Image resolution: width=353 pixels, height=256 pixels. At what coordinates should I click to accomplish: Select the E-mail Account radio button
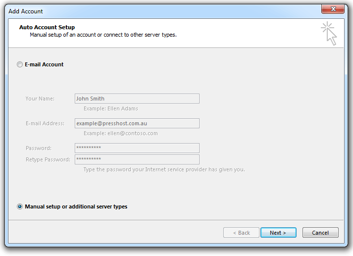click(x=20, y=64)
